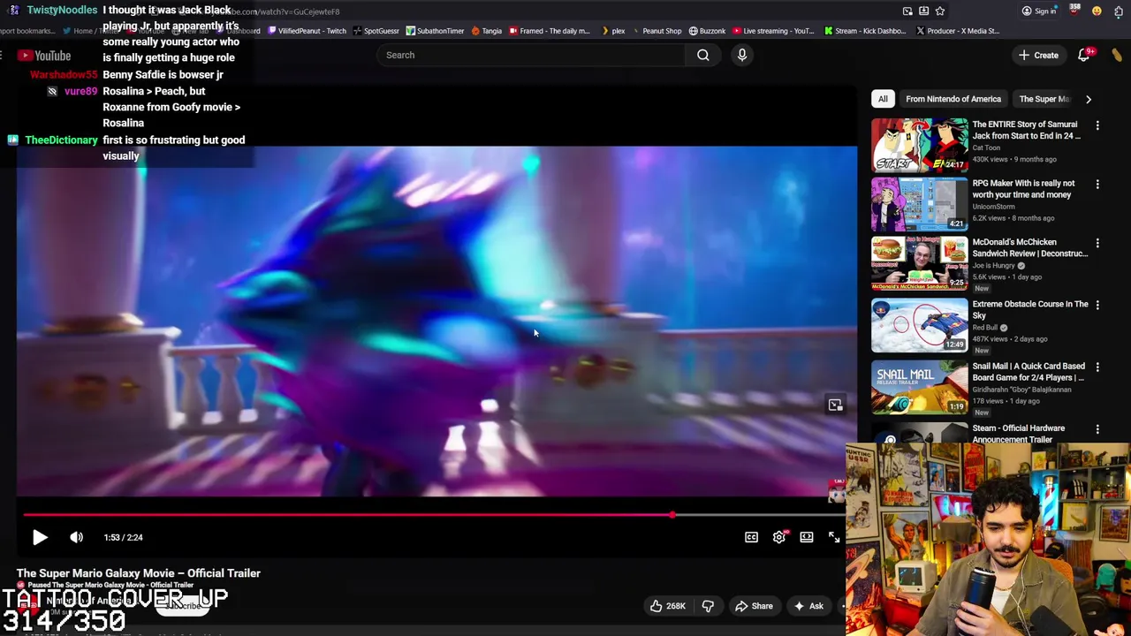Screen dimensions: 1131x636
Task: Like the video with 268K likes
Action: click(x=667, y=606)
